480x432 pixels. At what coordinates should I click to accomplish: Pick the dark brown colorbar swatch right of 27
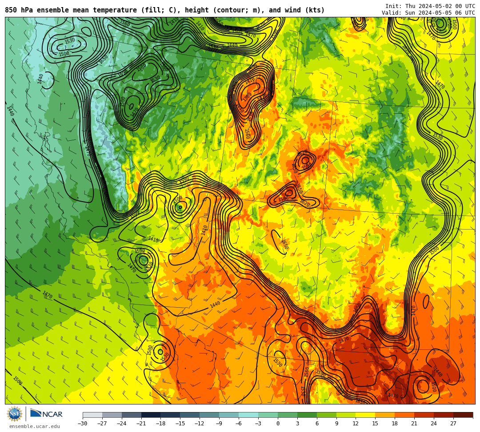point(463,415)
